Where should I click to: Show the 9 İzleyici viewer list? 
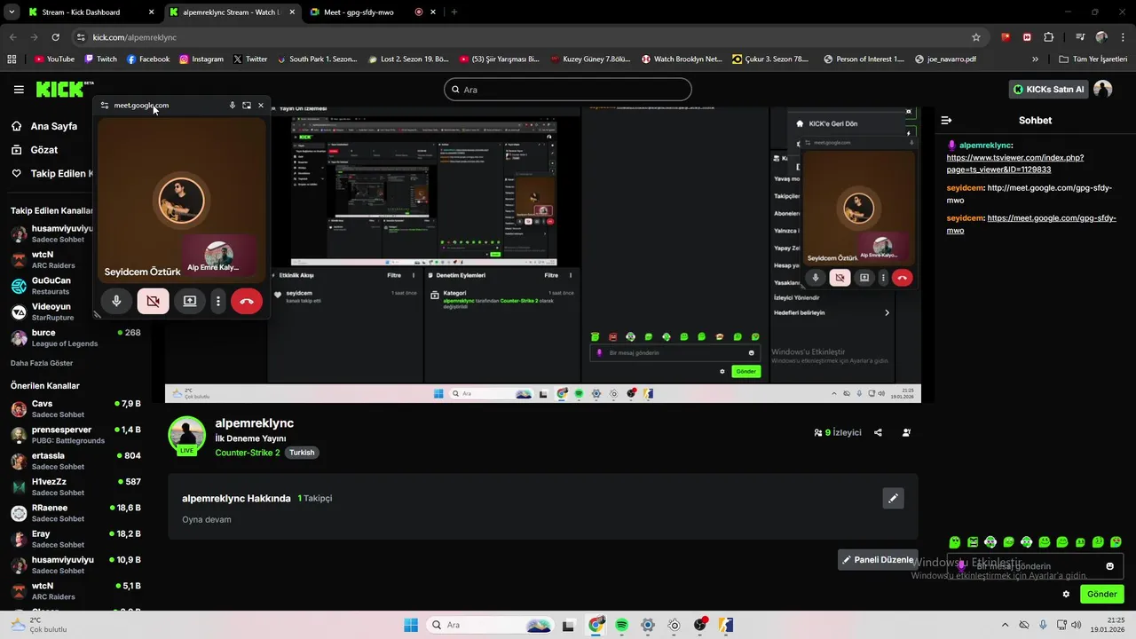(x=838, y=433)
